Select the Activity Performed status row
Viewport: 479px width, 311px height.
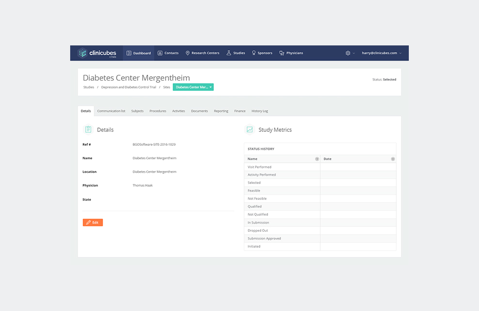(x=320, y=175)
